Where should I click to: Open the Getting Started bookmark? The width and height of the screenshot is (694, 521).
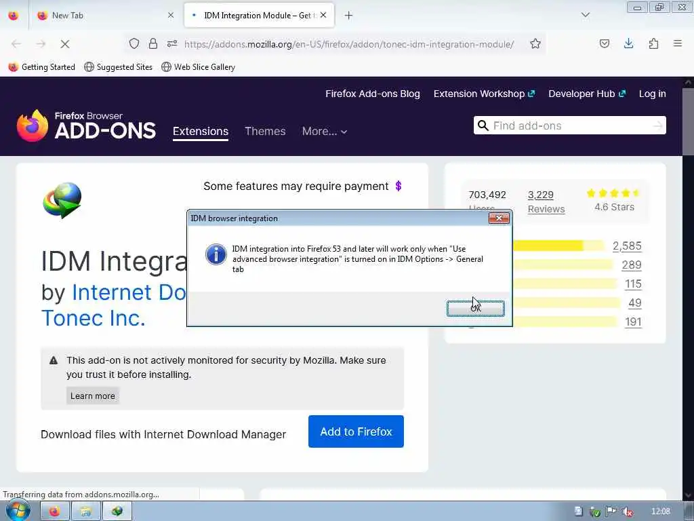pos(42,67)
